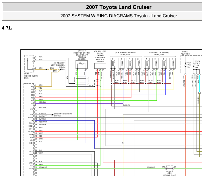
Task: Click the '(AT REAR OF LEFT CYLINDER HEAD)' note
Action: click(x=58, y=65)
